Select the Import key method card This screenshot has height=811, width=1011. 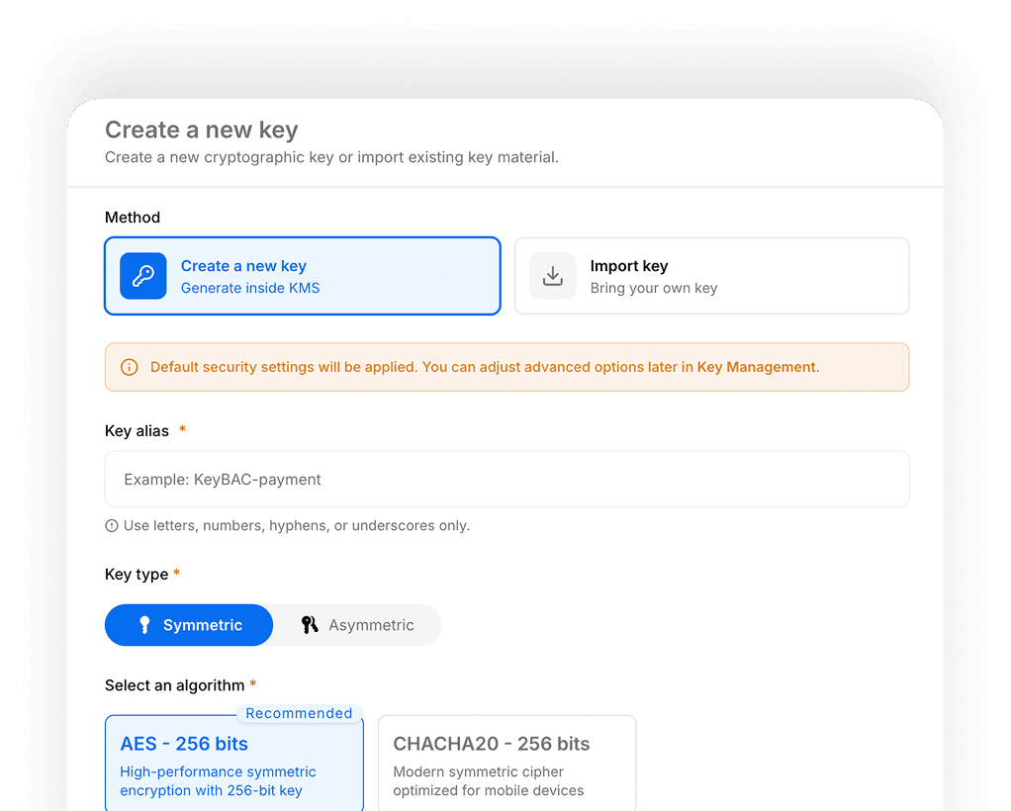pos(712,276)
